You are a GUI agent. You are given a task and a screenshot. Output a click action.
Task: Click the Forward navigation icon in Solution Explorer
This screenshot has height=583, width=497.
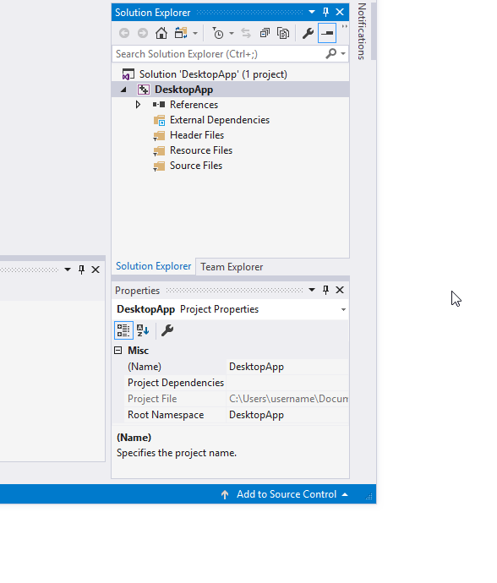coord(143,34)
